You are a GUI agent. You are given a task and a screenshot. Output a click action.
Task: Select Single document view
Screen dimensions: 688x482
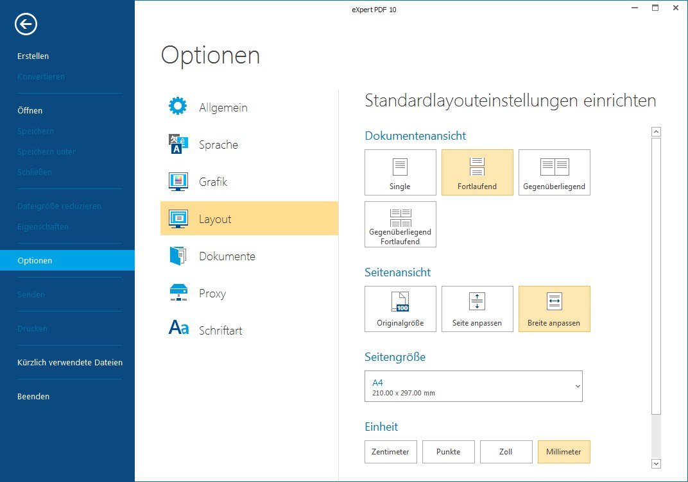[400, 172]
